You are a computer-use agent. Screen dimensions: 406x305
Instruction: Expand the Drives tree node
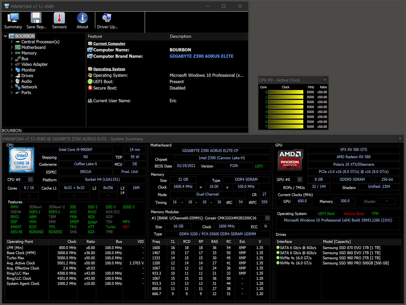12,76
